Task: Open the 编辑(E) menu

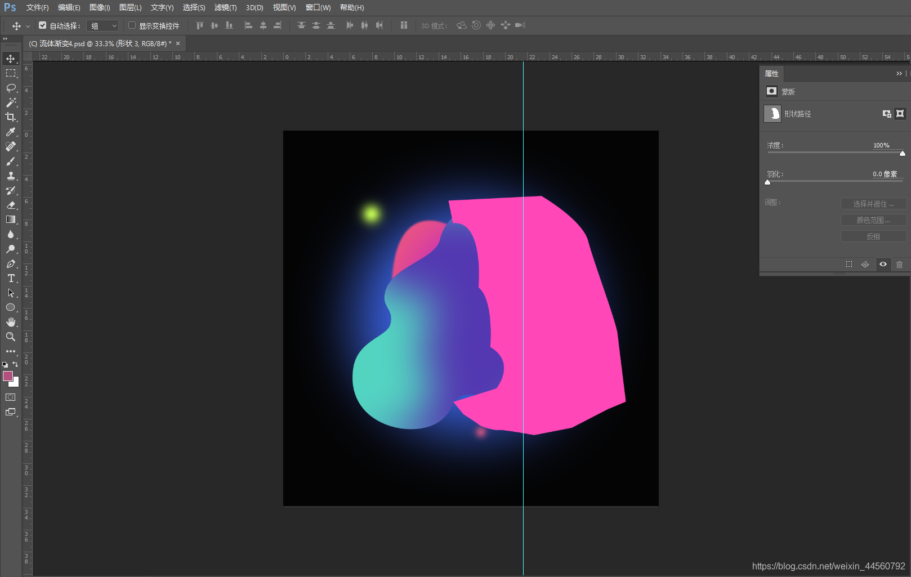Action: click(69, 8)
